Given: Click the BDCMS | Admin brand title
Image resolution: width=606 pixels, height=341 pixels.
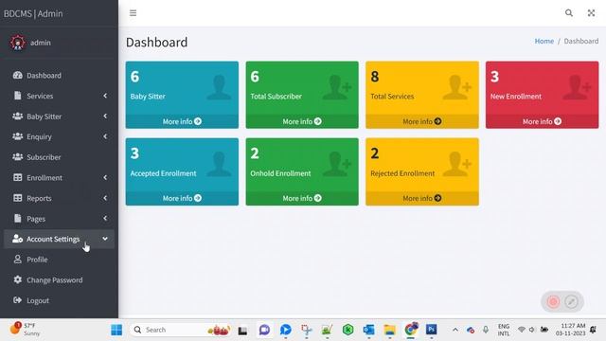Looking at the screenshot, I should click(33, 13).
